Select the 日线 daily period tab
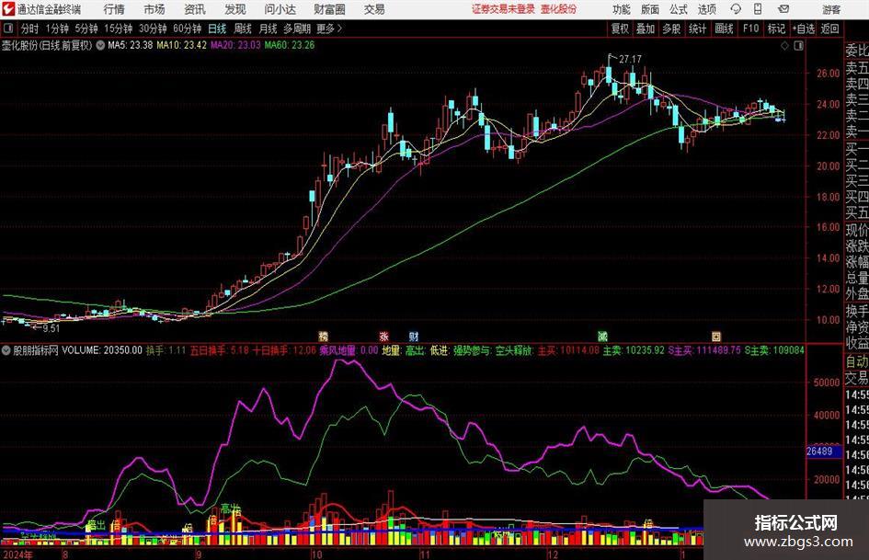 (x=217, y=29)
